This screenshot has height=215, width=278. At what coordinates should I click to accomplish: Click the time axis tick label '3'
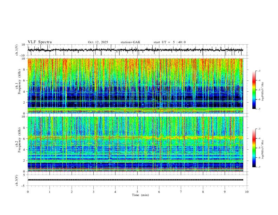93,192
